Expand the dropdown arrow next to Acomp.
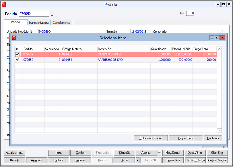The image size is (233, 167). [x=159, y=153]
